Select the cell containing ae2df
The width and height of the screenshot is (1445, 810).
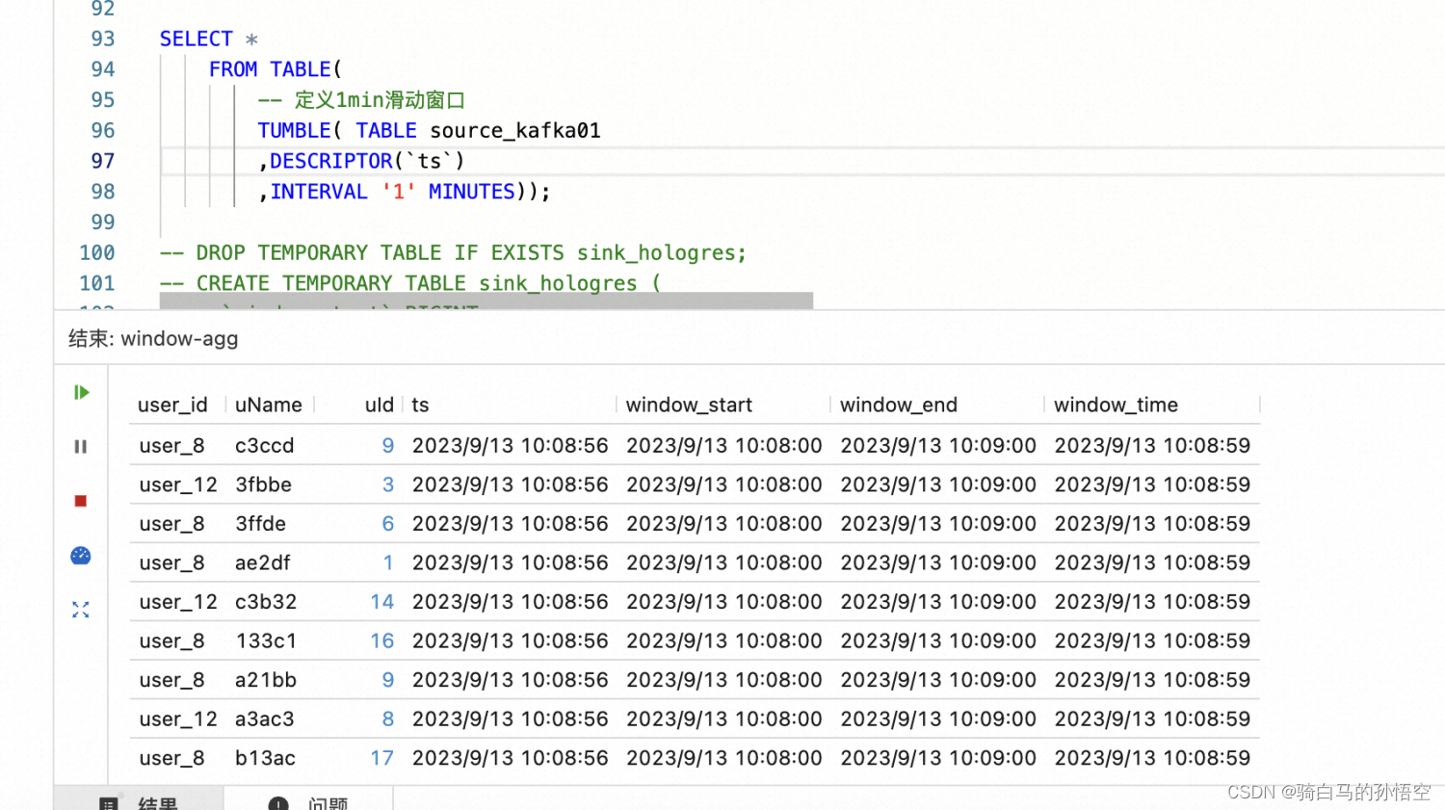(263, 562)
